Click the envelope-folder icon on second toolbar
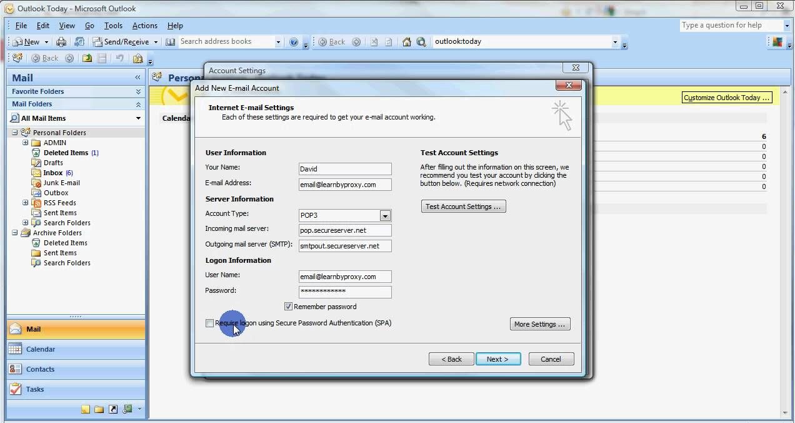This screenshot has height=423, width=795. (137, 58)
